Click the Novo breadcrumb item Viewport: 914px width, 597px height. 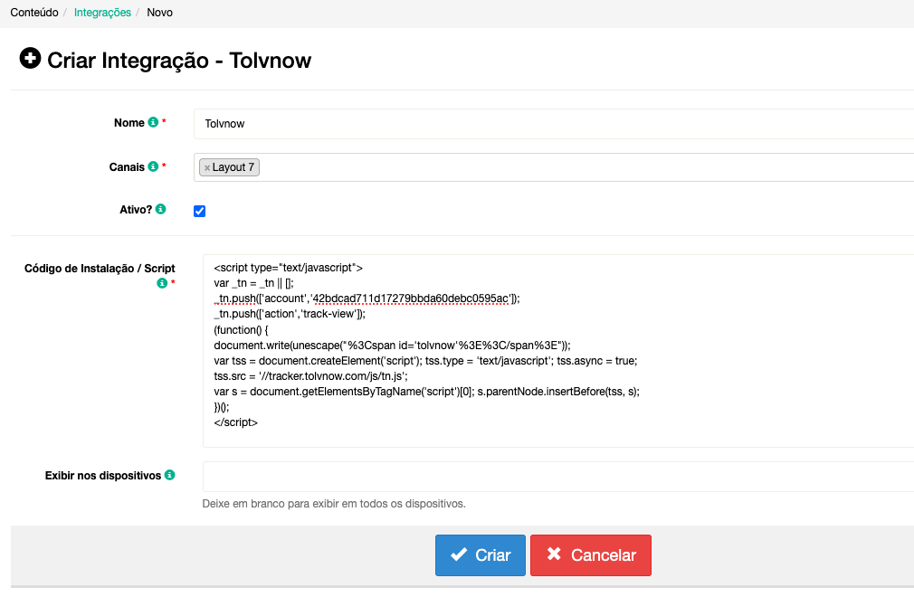tap(159, 13)
